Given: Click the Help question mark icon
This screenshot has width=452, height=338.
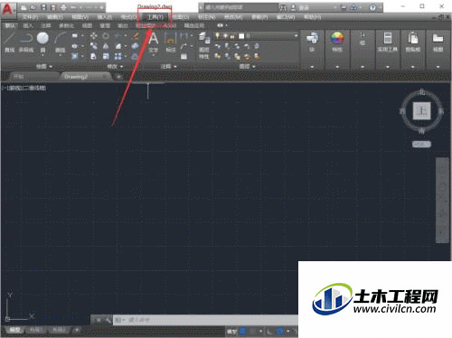Looking at the screenshot, I should [372, 7].
